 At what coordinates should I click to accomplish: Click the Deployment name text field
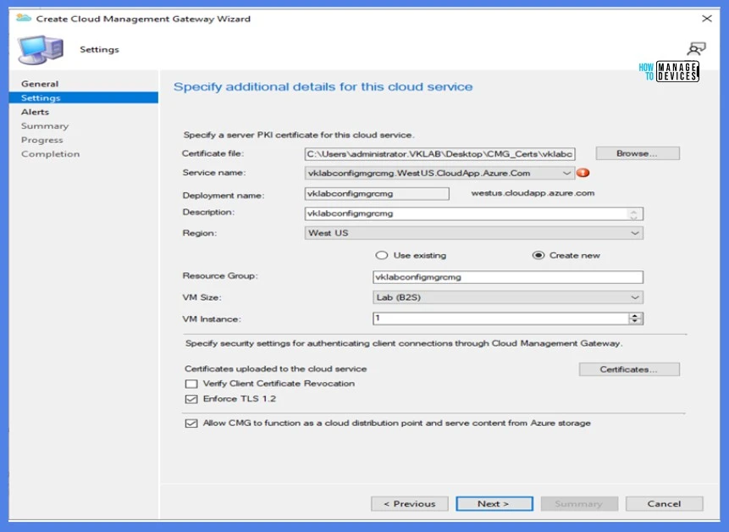[x=377, y=194]
